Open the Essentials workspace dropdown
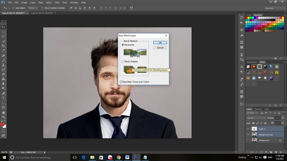The height and width of the screenshot is (161, 287). [275, 8]
